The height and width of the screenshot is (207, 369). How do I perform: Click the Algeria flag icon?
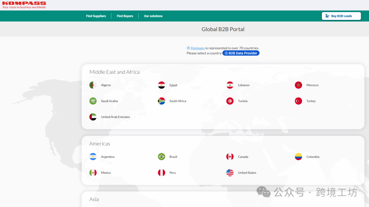coord(93,85)
